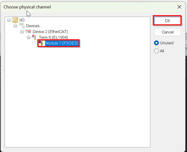Collapse the Term 5 (EL1904) node
The height and width of the screenshot is (152, 187).
[28, 37]
